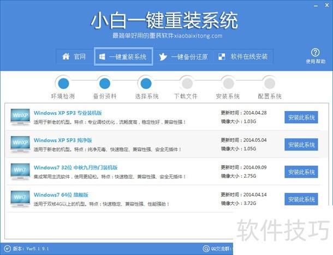Click Win7 monitor icon for 32位 装机版
The image size is (333, 255).
click(20, 172)
